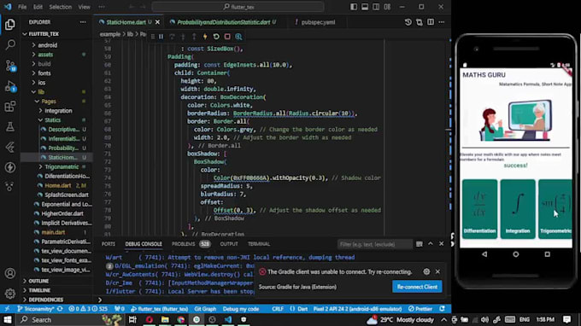Click Git Graph in the status bar
This screenshot has height=326, width=581.
205,309
